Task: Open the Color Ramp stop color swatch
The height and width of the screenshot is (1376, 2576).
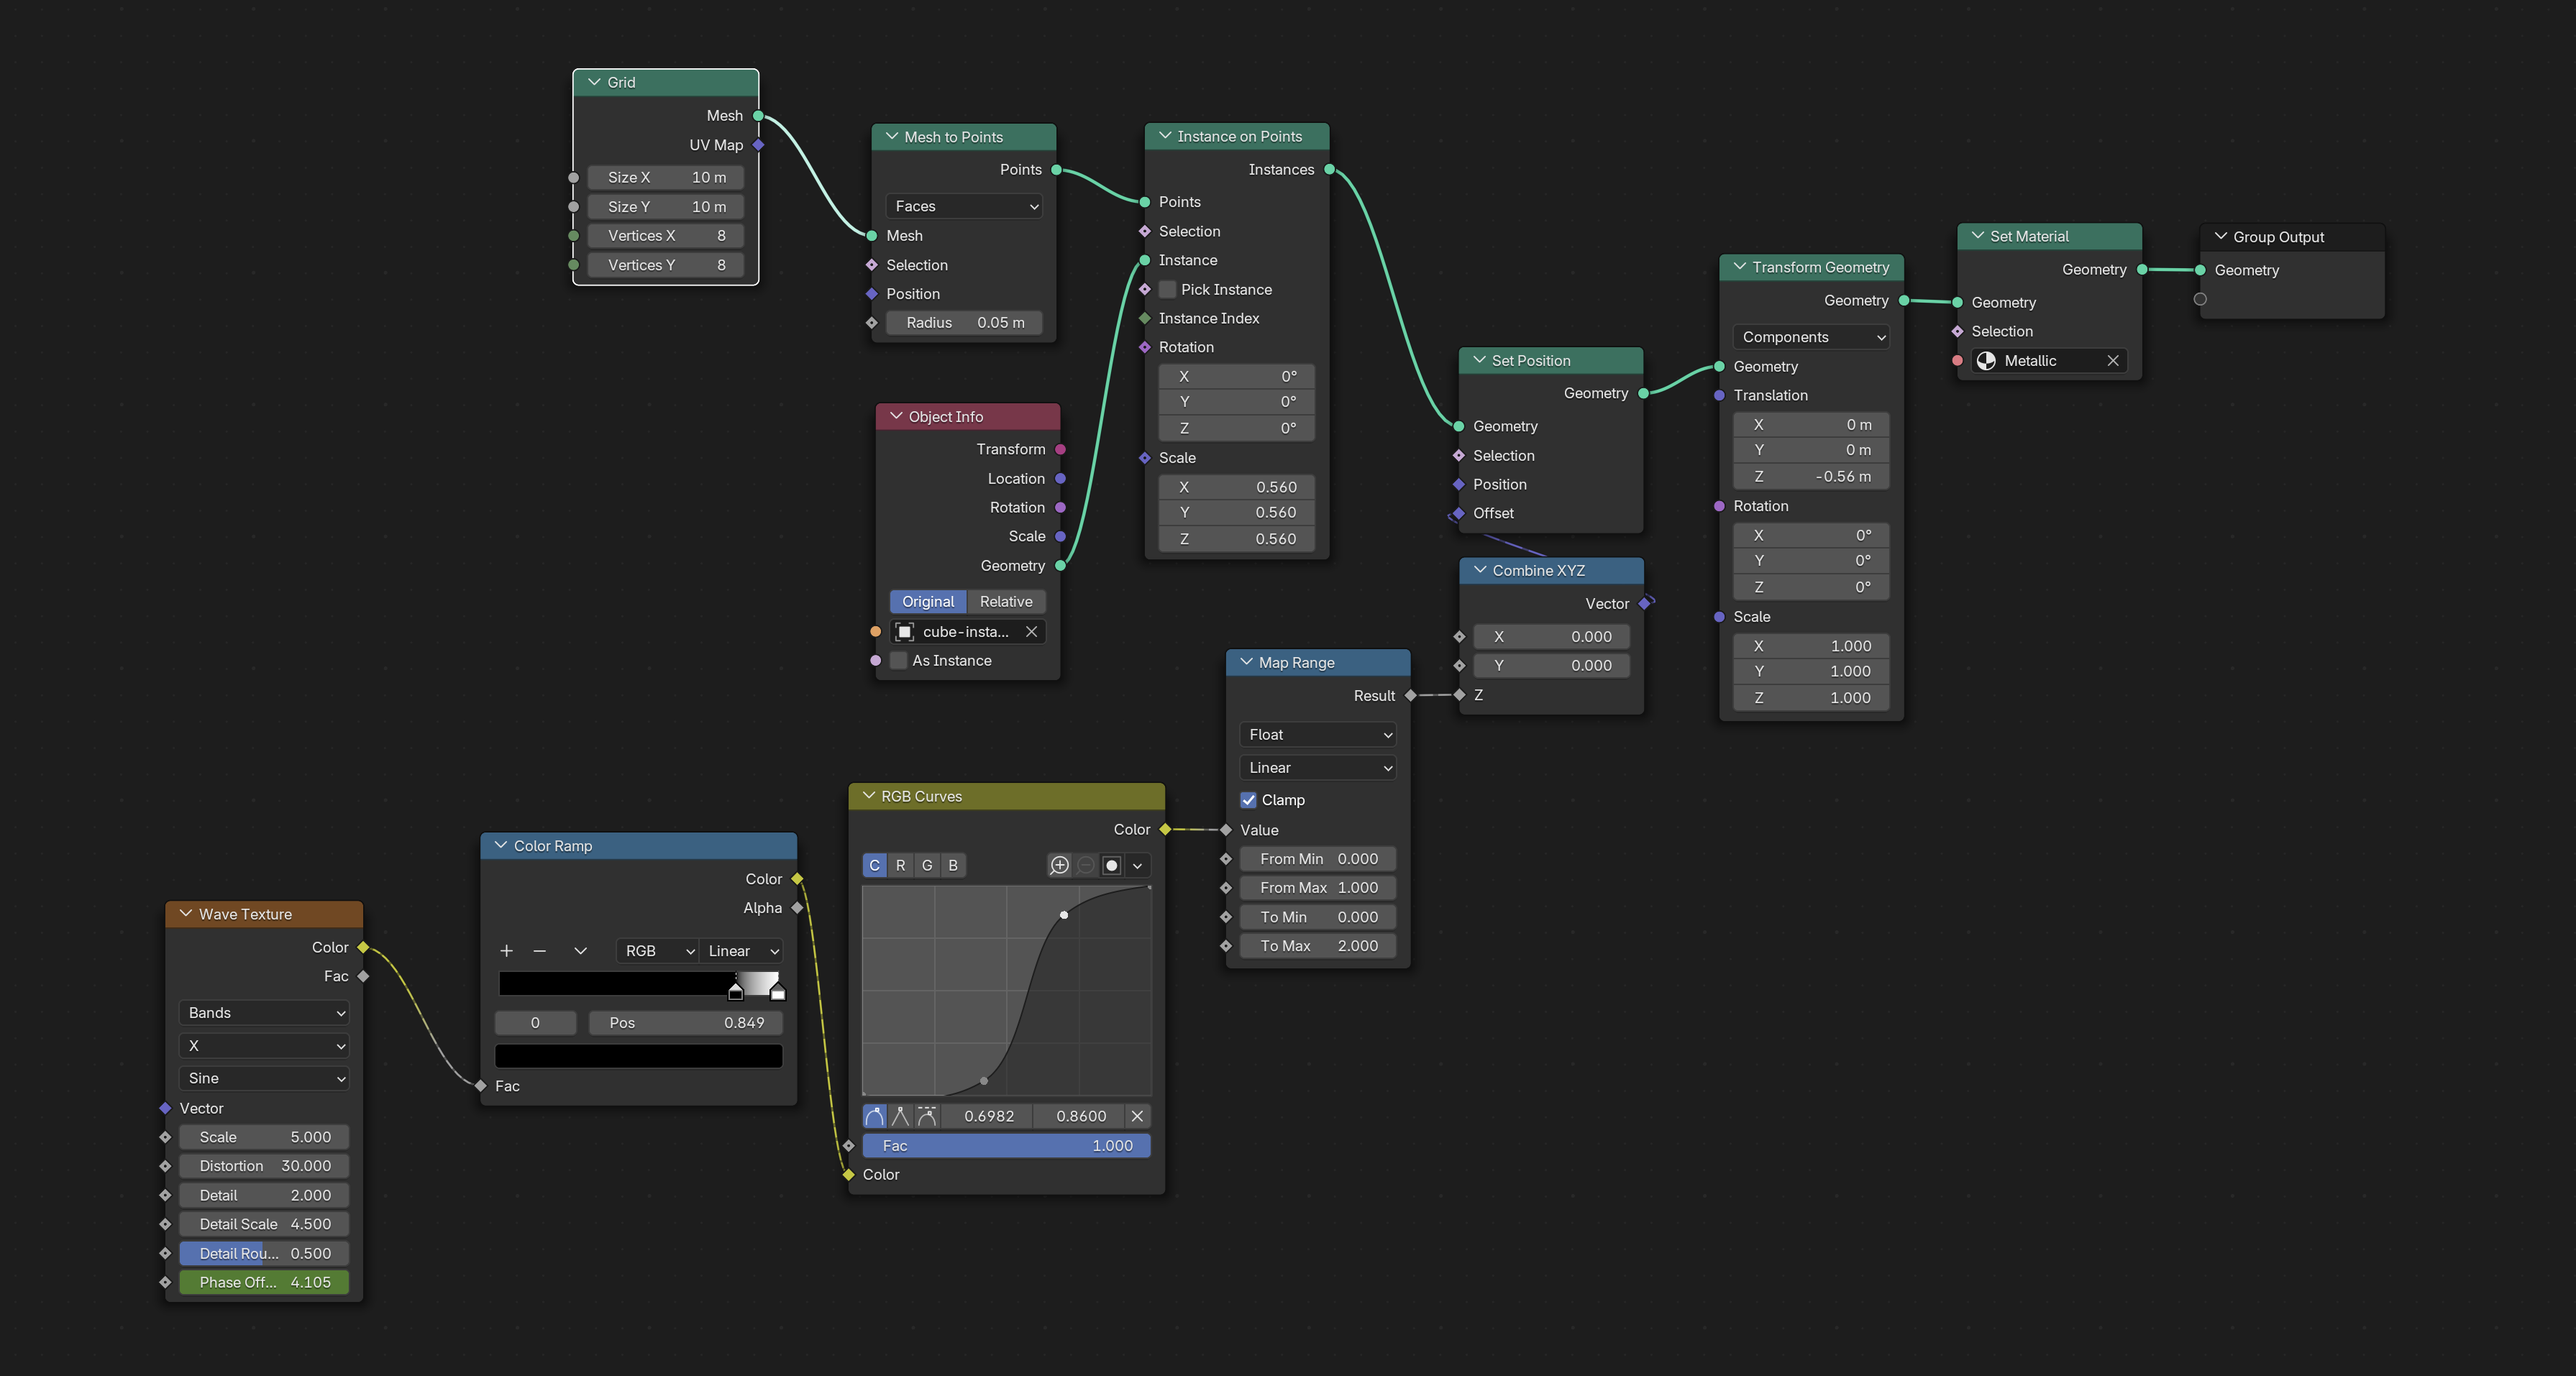Action: (638, 1056)
